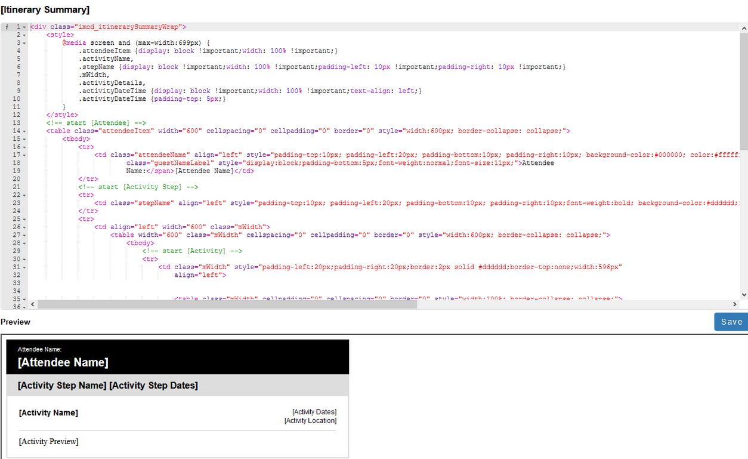Collapse the tr row starting on line 22
Viewport: 748px width, 459px height.
[x=24, y=195]
